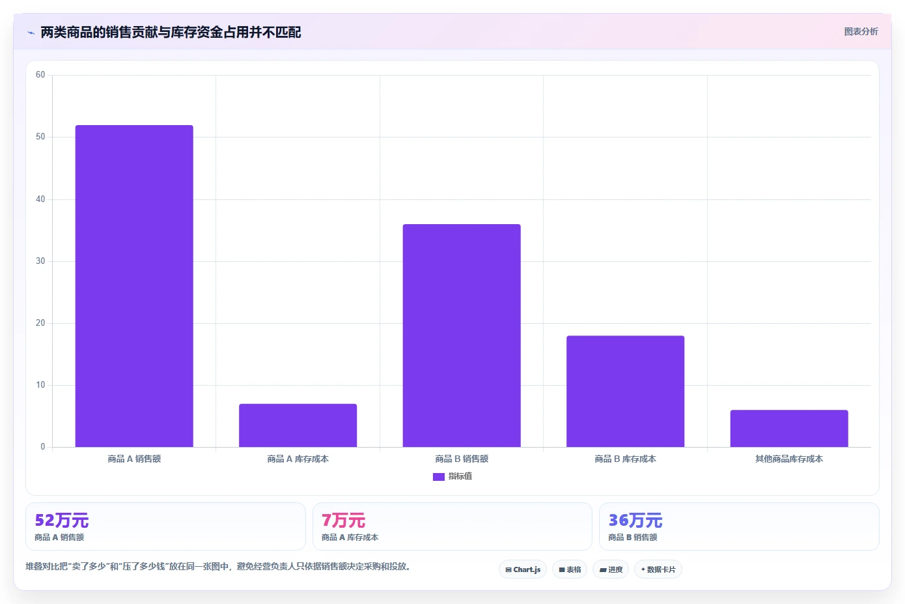
Task: Open the 52万元 data card
Action: (x=165, y=526)
